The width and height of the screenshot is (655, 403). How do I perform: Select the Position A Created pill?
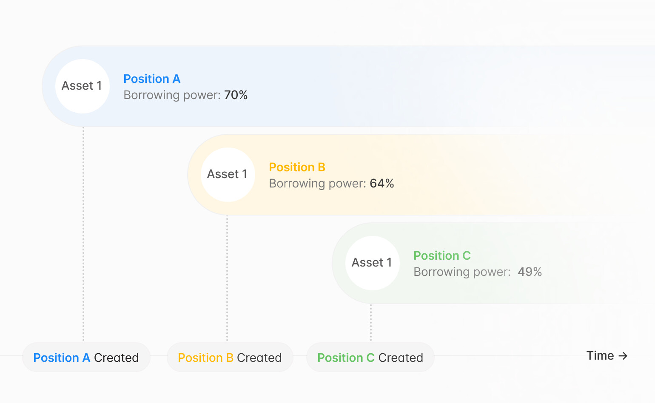[86, 358]
